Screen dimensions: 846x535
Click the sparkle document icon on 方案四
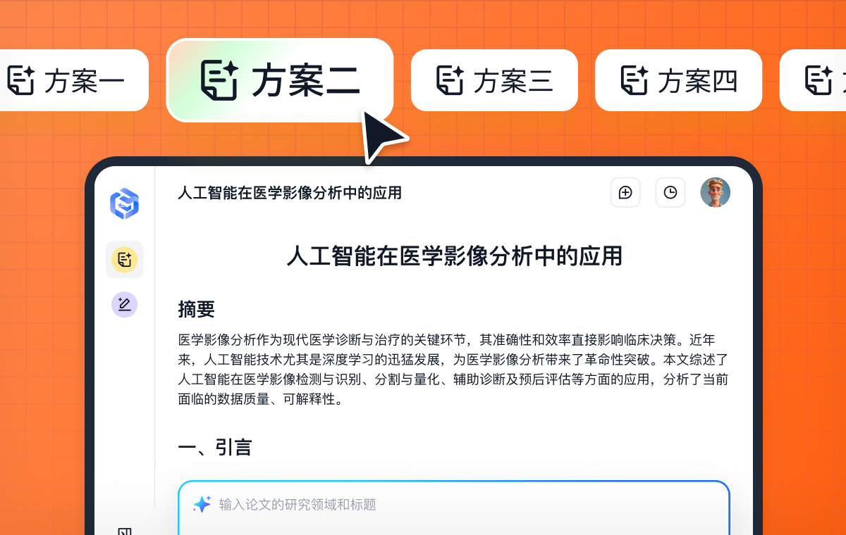click(634, 80)
